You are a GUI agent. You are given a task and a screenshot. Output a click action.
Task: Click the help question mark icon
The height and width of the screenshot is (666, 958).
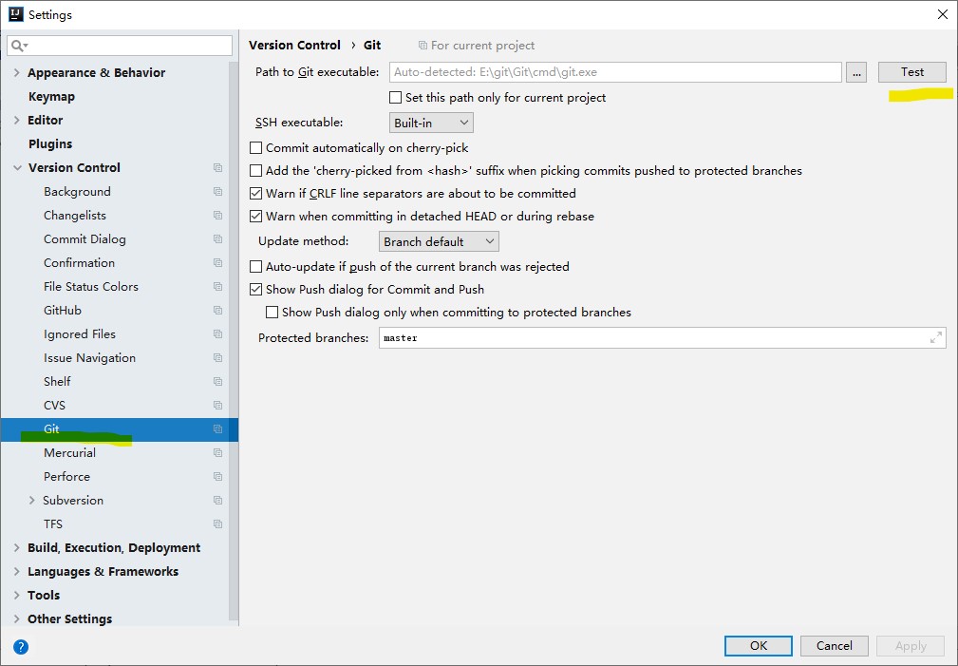21,646
